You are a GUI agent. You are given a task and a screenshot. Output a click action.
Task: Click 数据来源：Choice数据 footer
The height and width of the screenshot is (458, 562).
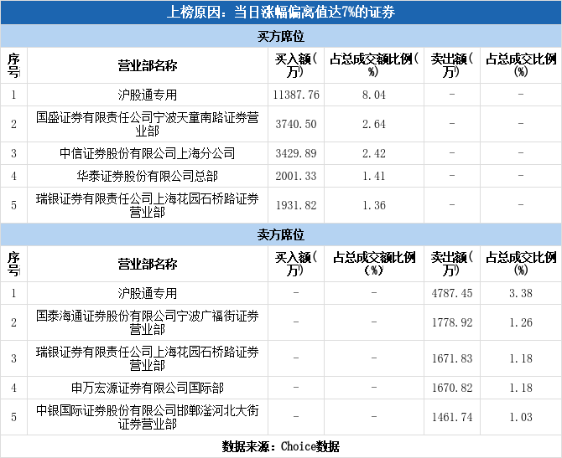[281, 446]
